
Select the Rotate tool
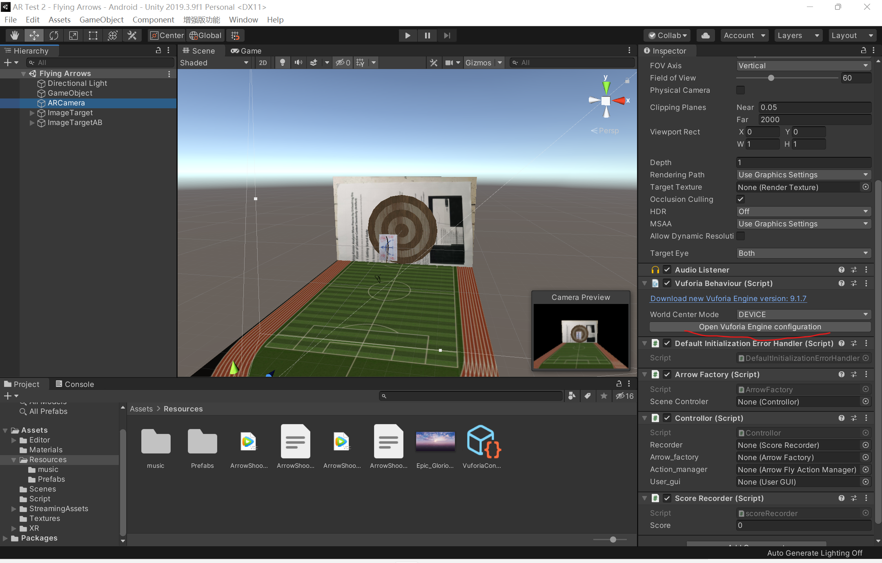point(53,36)
